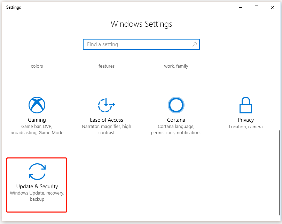Click the Windows Update, recovery, backup subtitle
The height and width of the screenshot is (224, 282).
pyautogui.click(x=37, y=196)
